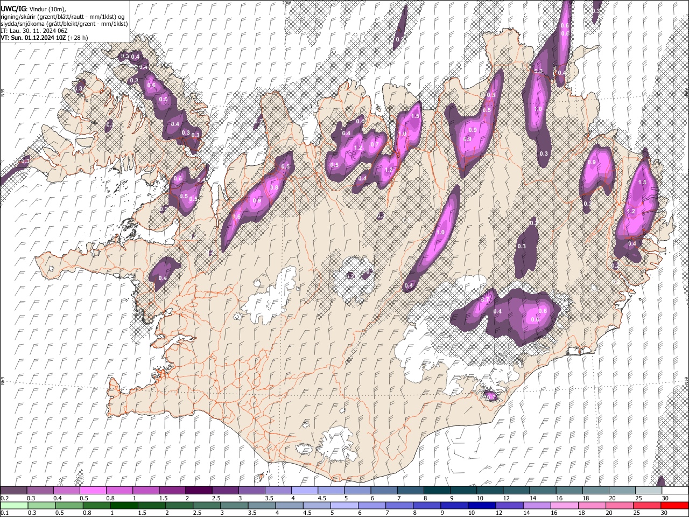Select the lower legend swatch labeled 2.5
689x517 pixels.
(x=206, y=505)
